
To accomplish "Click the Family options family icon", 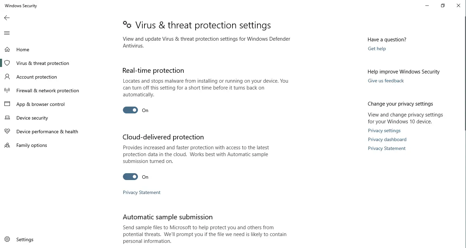I will tap(7, 145).
